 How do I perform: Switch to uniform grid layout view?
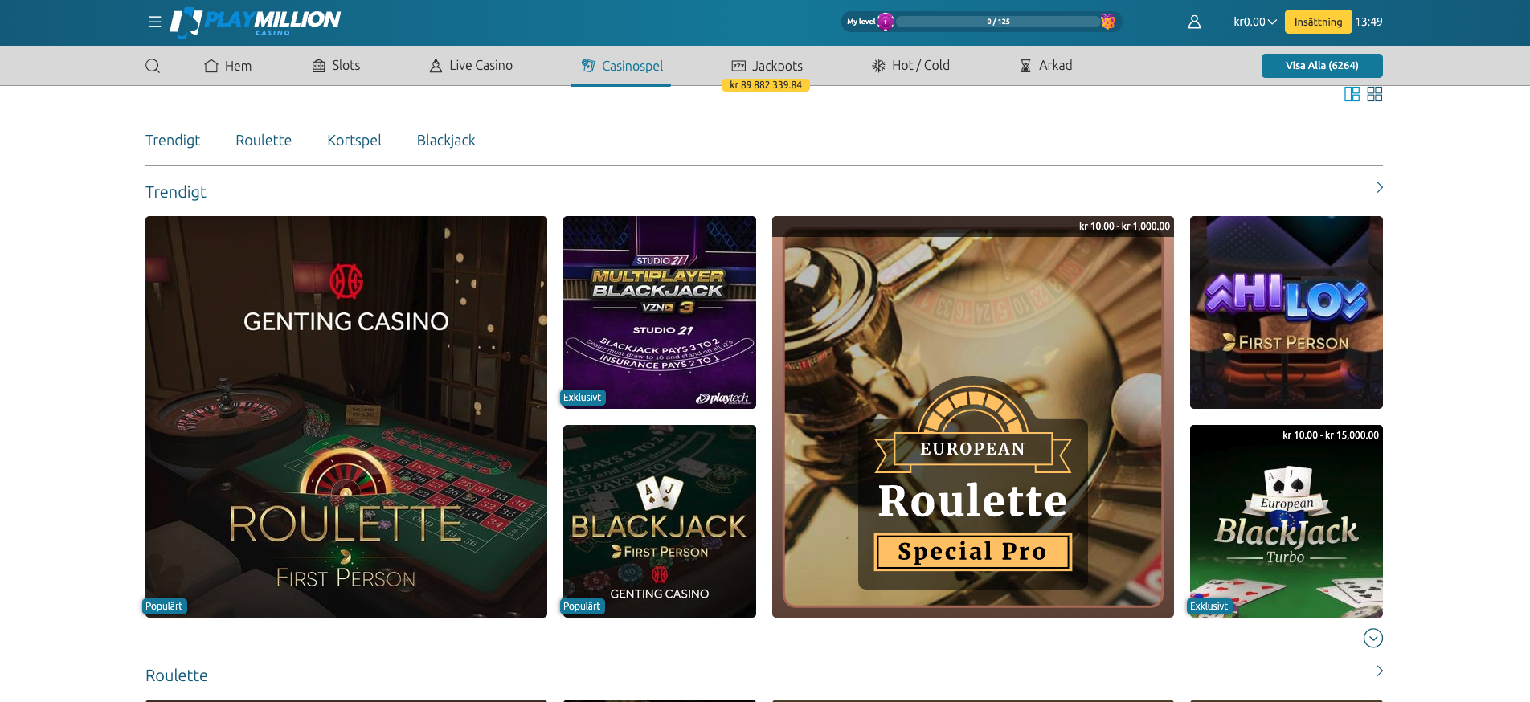coord(1375,94)
